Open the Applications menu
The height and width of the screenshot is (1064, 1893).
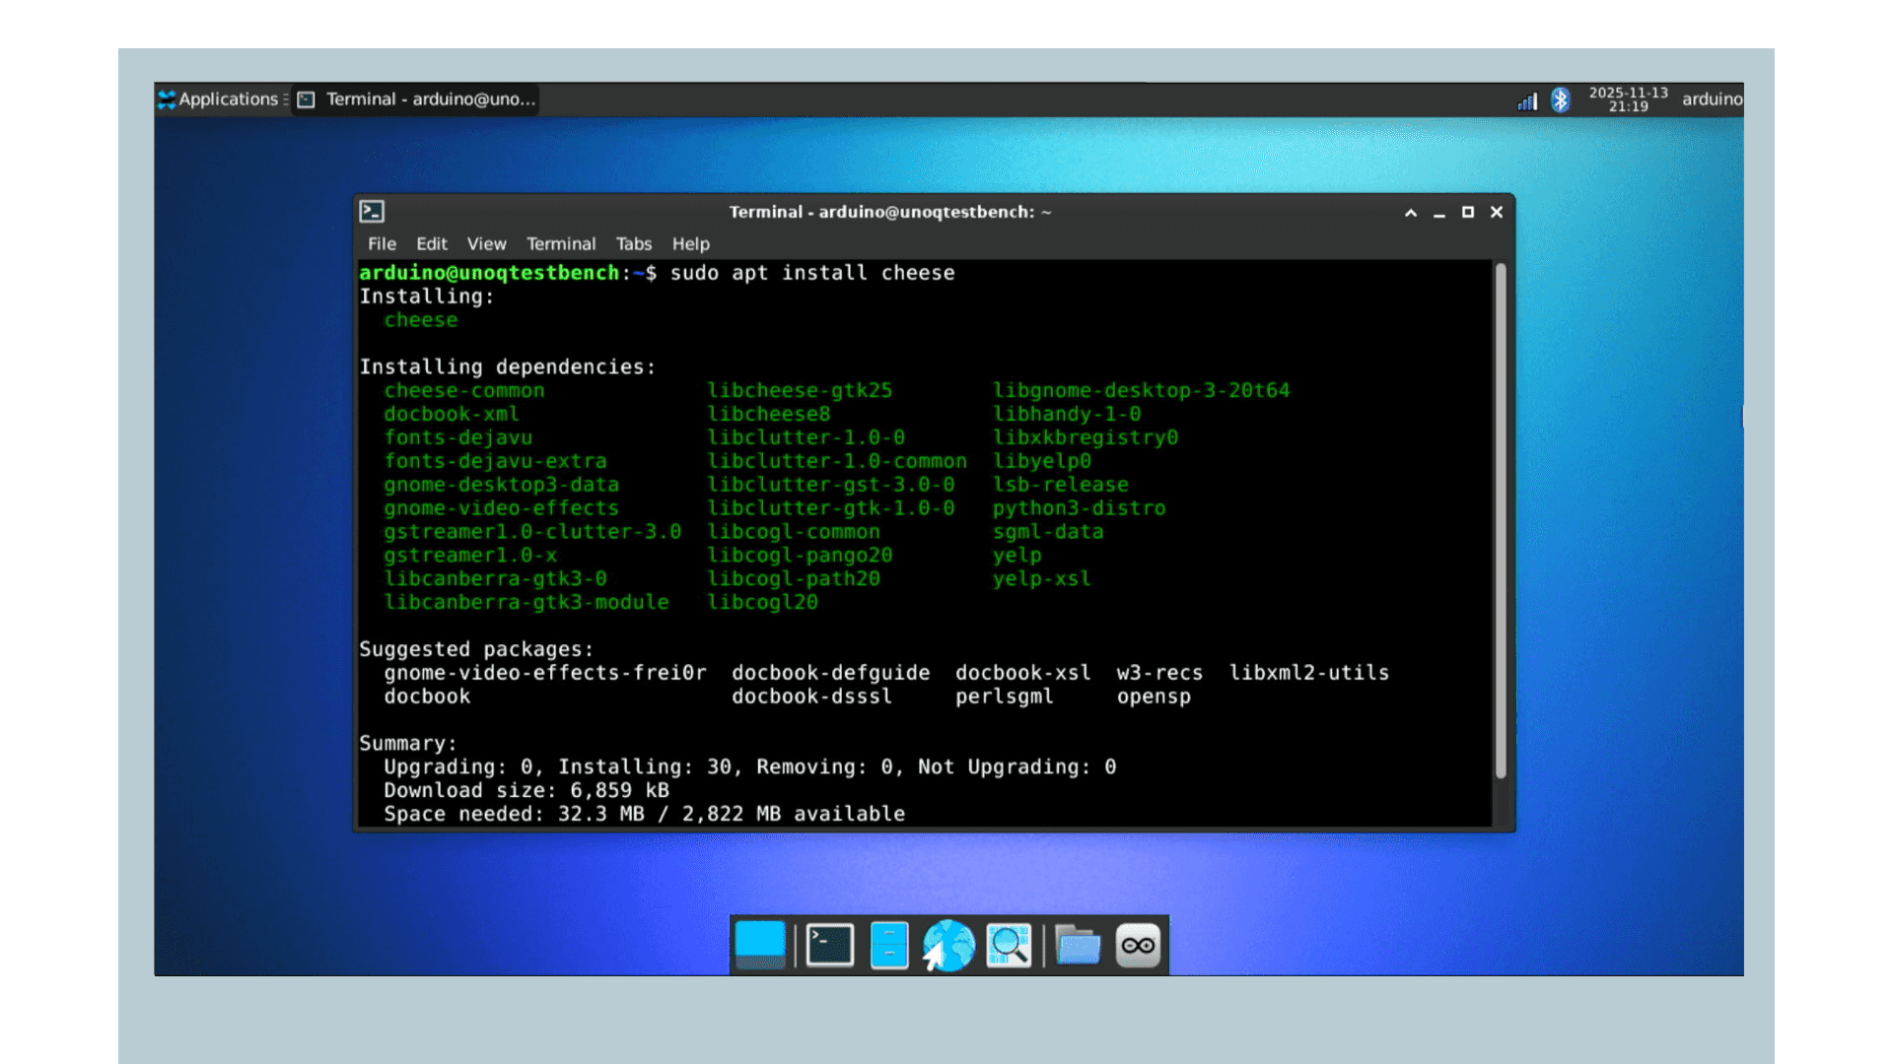(x=221, y=99)
